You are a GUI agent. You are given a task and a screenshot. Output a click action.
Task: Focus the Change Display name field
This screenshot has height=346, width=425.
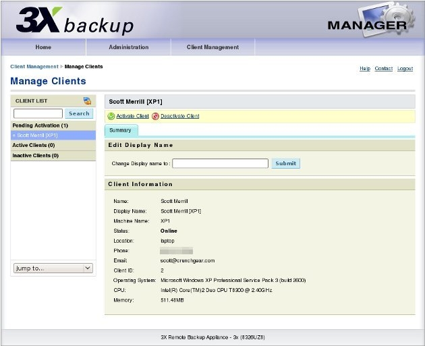220,163
